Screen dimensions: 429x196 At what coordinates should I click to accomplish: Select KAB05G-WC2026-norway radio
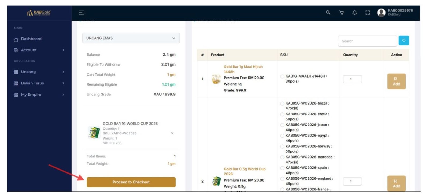282,147
